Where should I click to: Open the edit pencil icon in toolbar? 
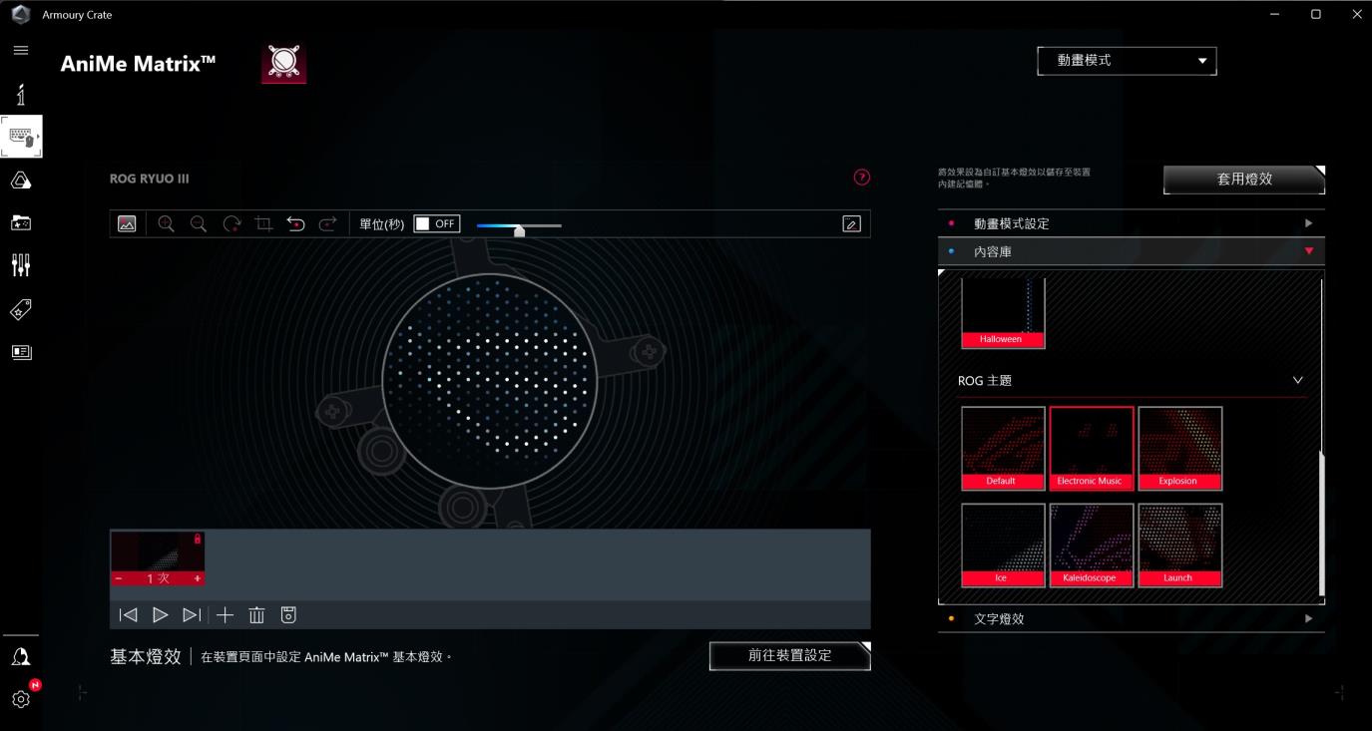[851, 224]
